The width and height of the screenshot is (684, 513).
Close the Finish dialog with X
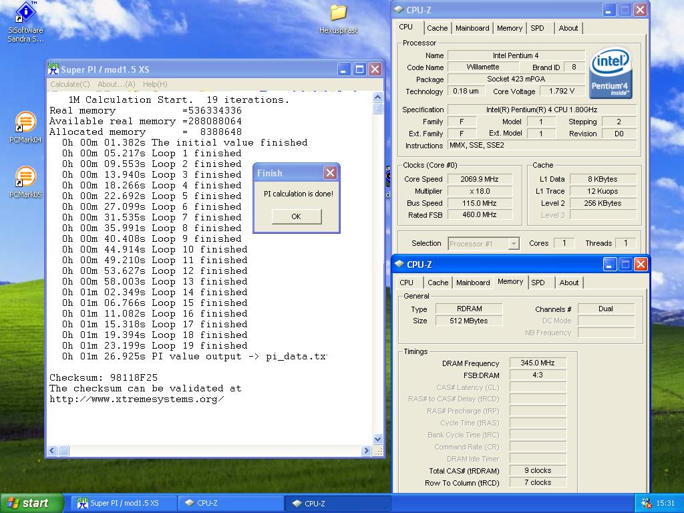pos(330,173)
